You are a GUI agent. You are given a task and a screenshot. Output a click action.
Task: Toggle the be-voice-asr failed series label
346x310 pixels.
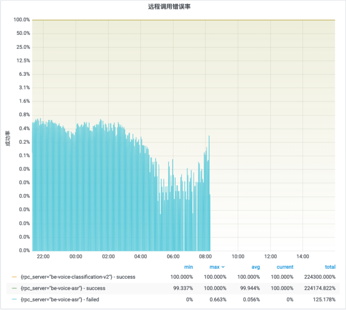tap(61, 299)
